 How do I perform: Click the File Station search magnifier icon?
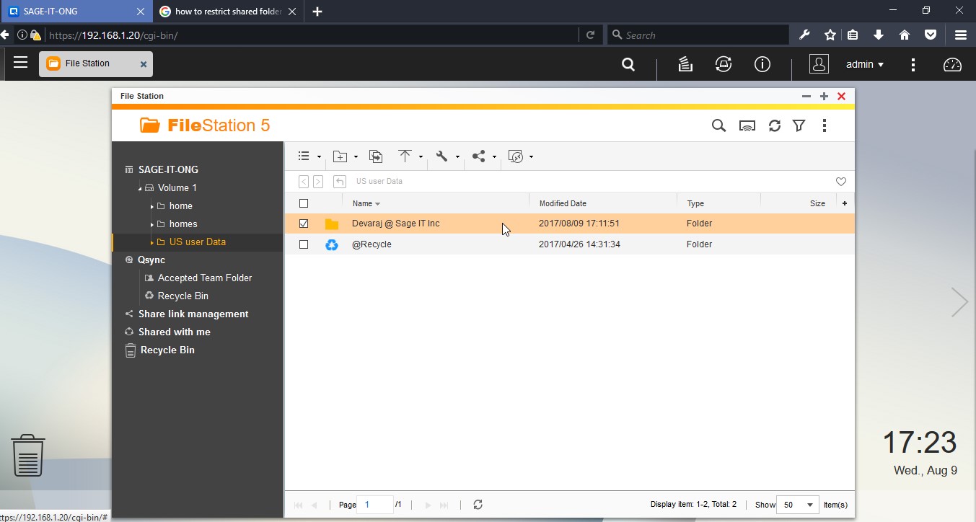click(x=718, y=125)
